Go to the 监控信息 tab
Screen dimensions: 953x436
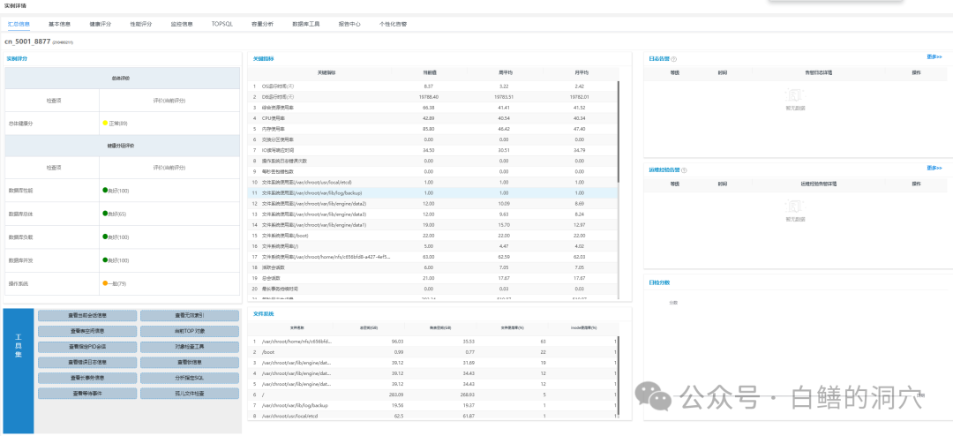182,25
